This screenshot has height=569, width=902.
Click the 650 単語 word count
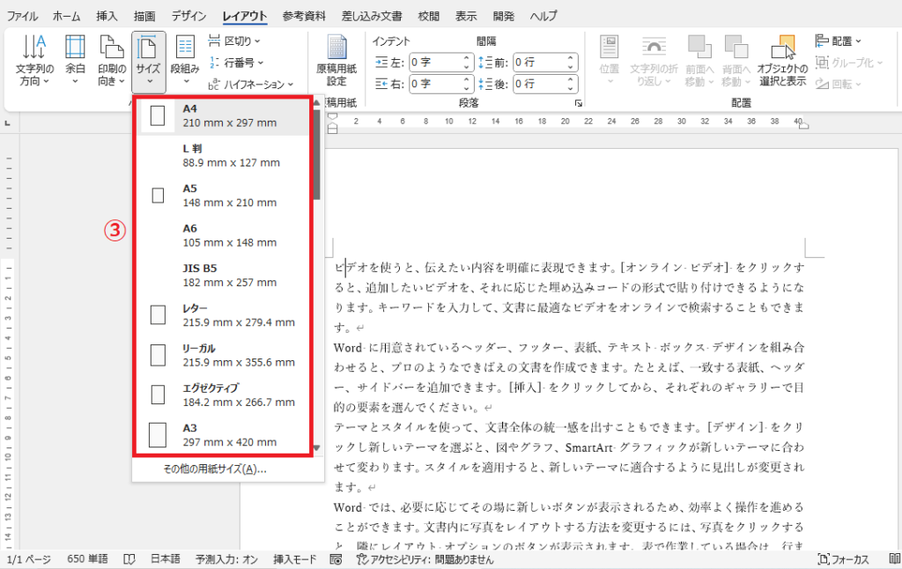click(x=87, y=559)
